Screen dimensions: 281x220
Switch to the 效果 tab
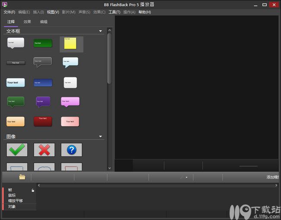point(27,22)
